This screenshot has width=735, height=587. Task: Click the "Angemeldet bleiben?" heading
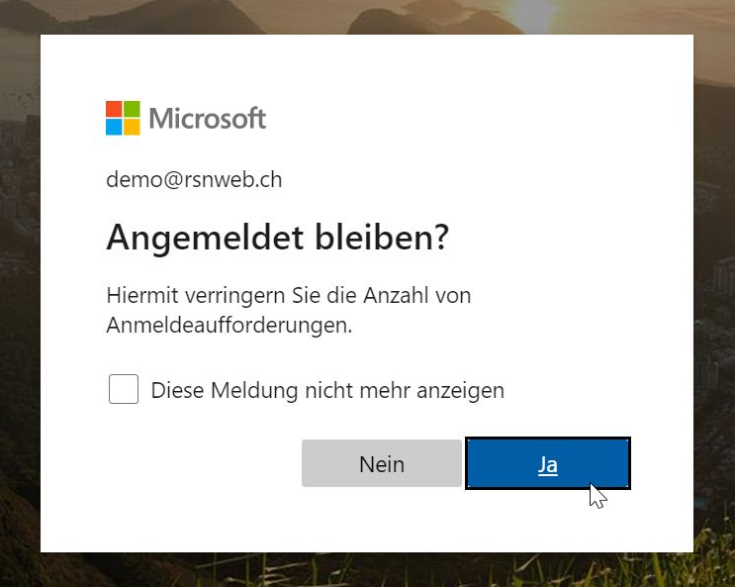coord(277,238)
